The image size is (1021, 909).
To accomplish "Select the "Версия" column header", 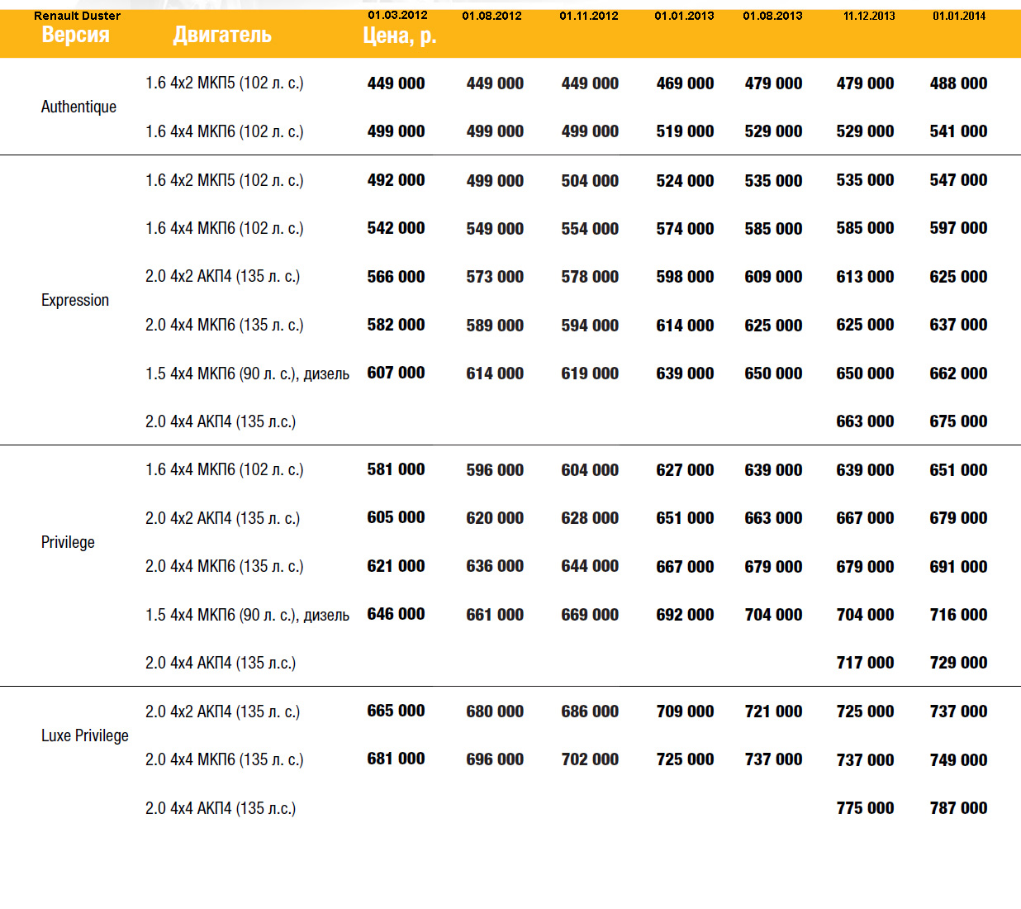I will (75, 35).
